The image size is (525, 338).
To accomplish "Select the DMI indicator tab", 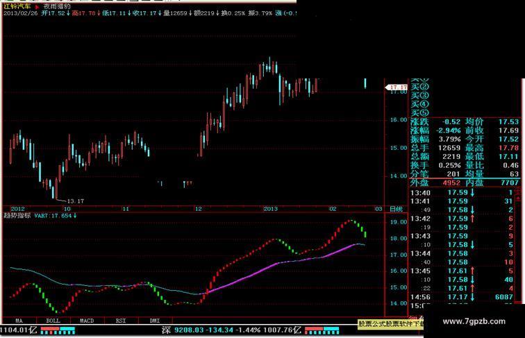I will (155, 321).
